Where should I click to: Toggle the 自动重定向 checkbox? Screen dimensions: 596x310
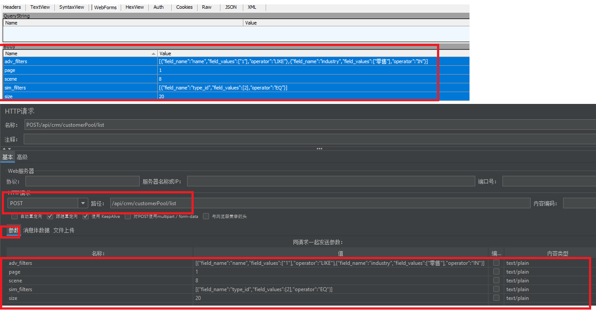coord(14,217)
